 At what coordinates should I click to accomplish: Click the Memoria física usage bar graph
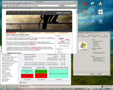coord(41,74)
